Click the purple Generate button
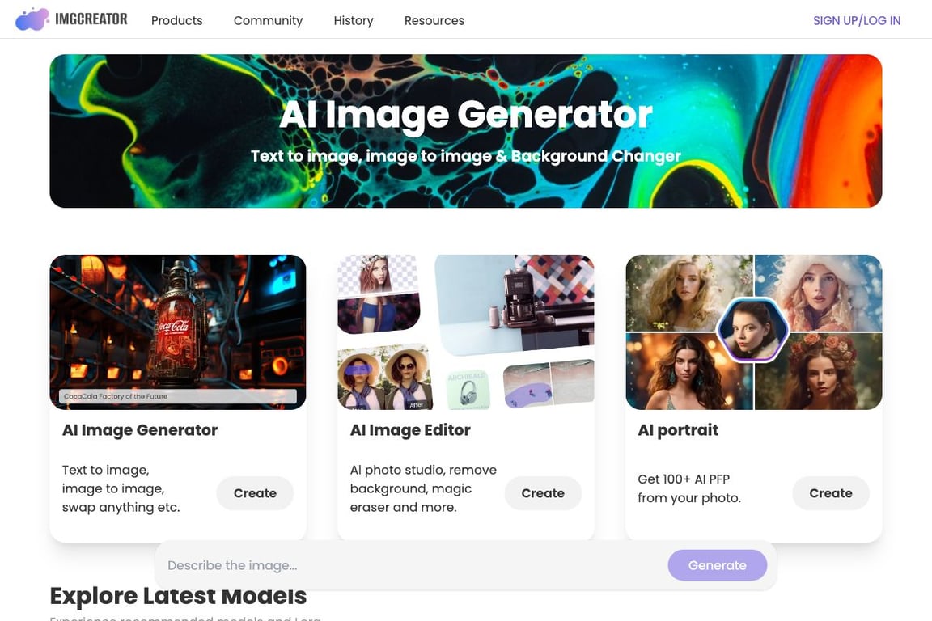Viewport: 932px width, 621px height. 717,565
